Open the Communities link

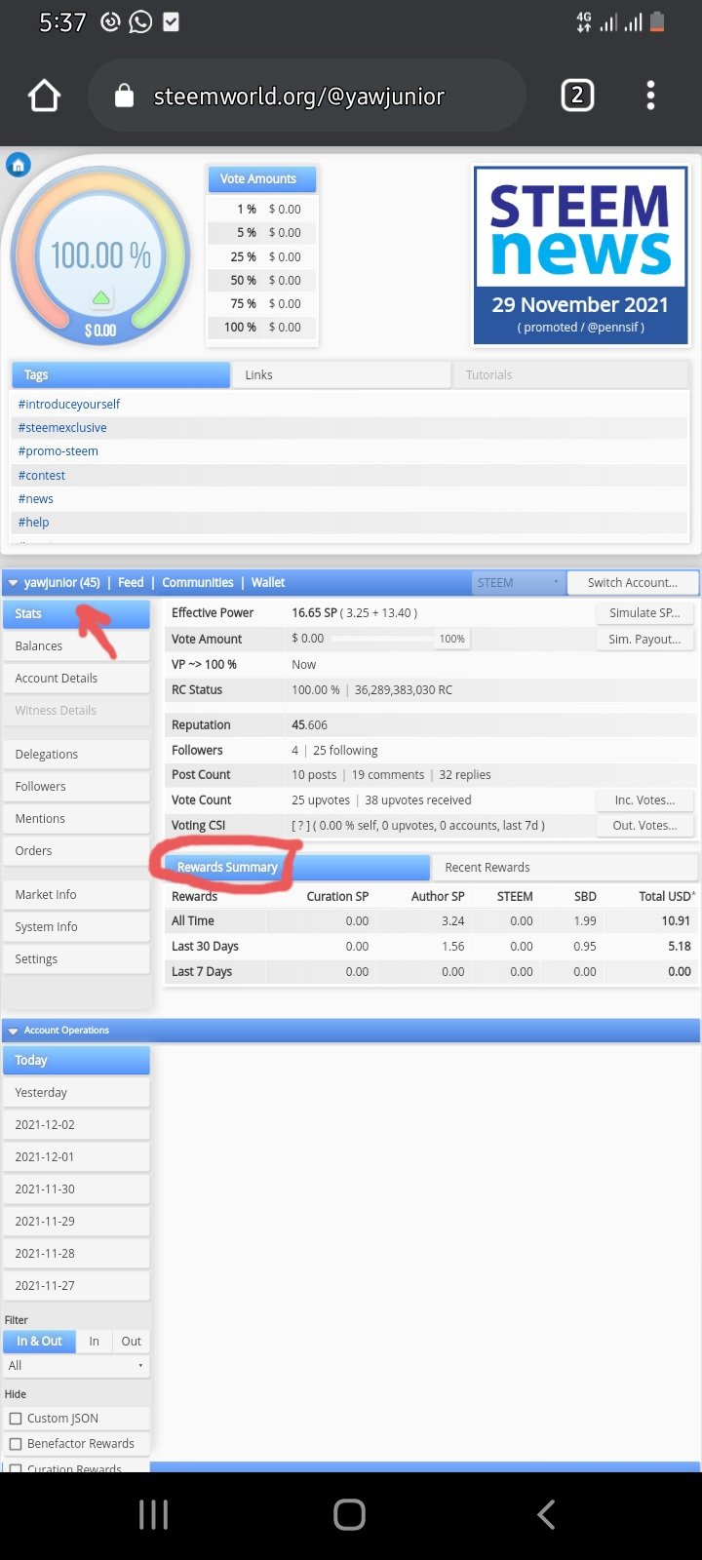pyautogui.click(x=198, y=582)
